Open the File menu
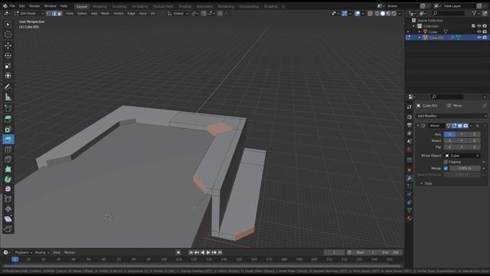This screenshot has height=276, width=490. click(12, 6)
